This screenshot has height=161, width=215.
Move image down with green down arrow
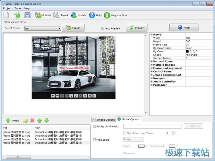coord(46,121)
